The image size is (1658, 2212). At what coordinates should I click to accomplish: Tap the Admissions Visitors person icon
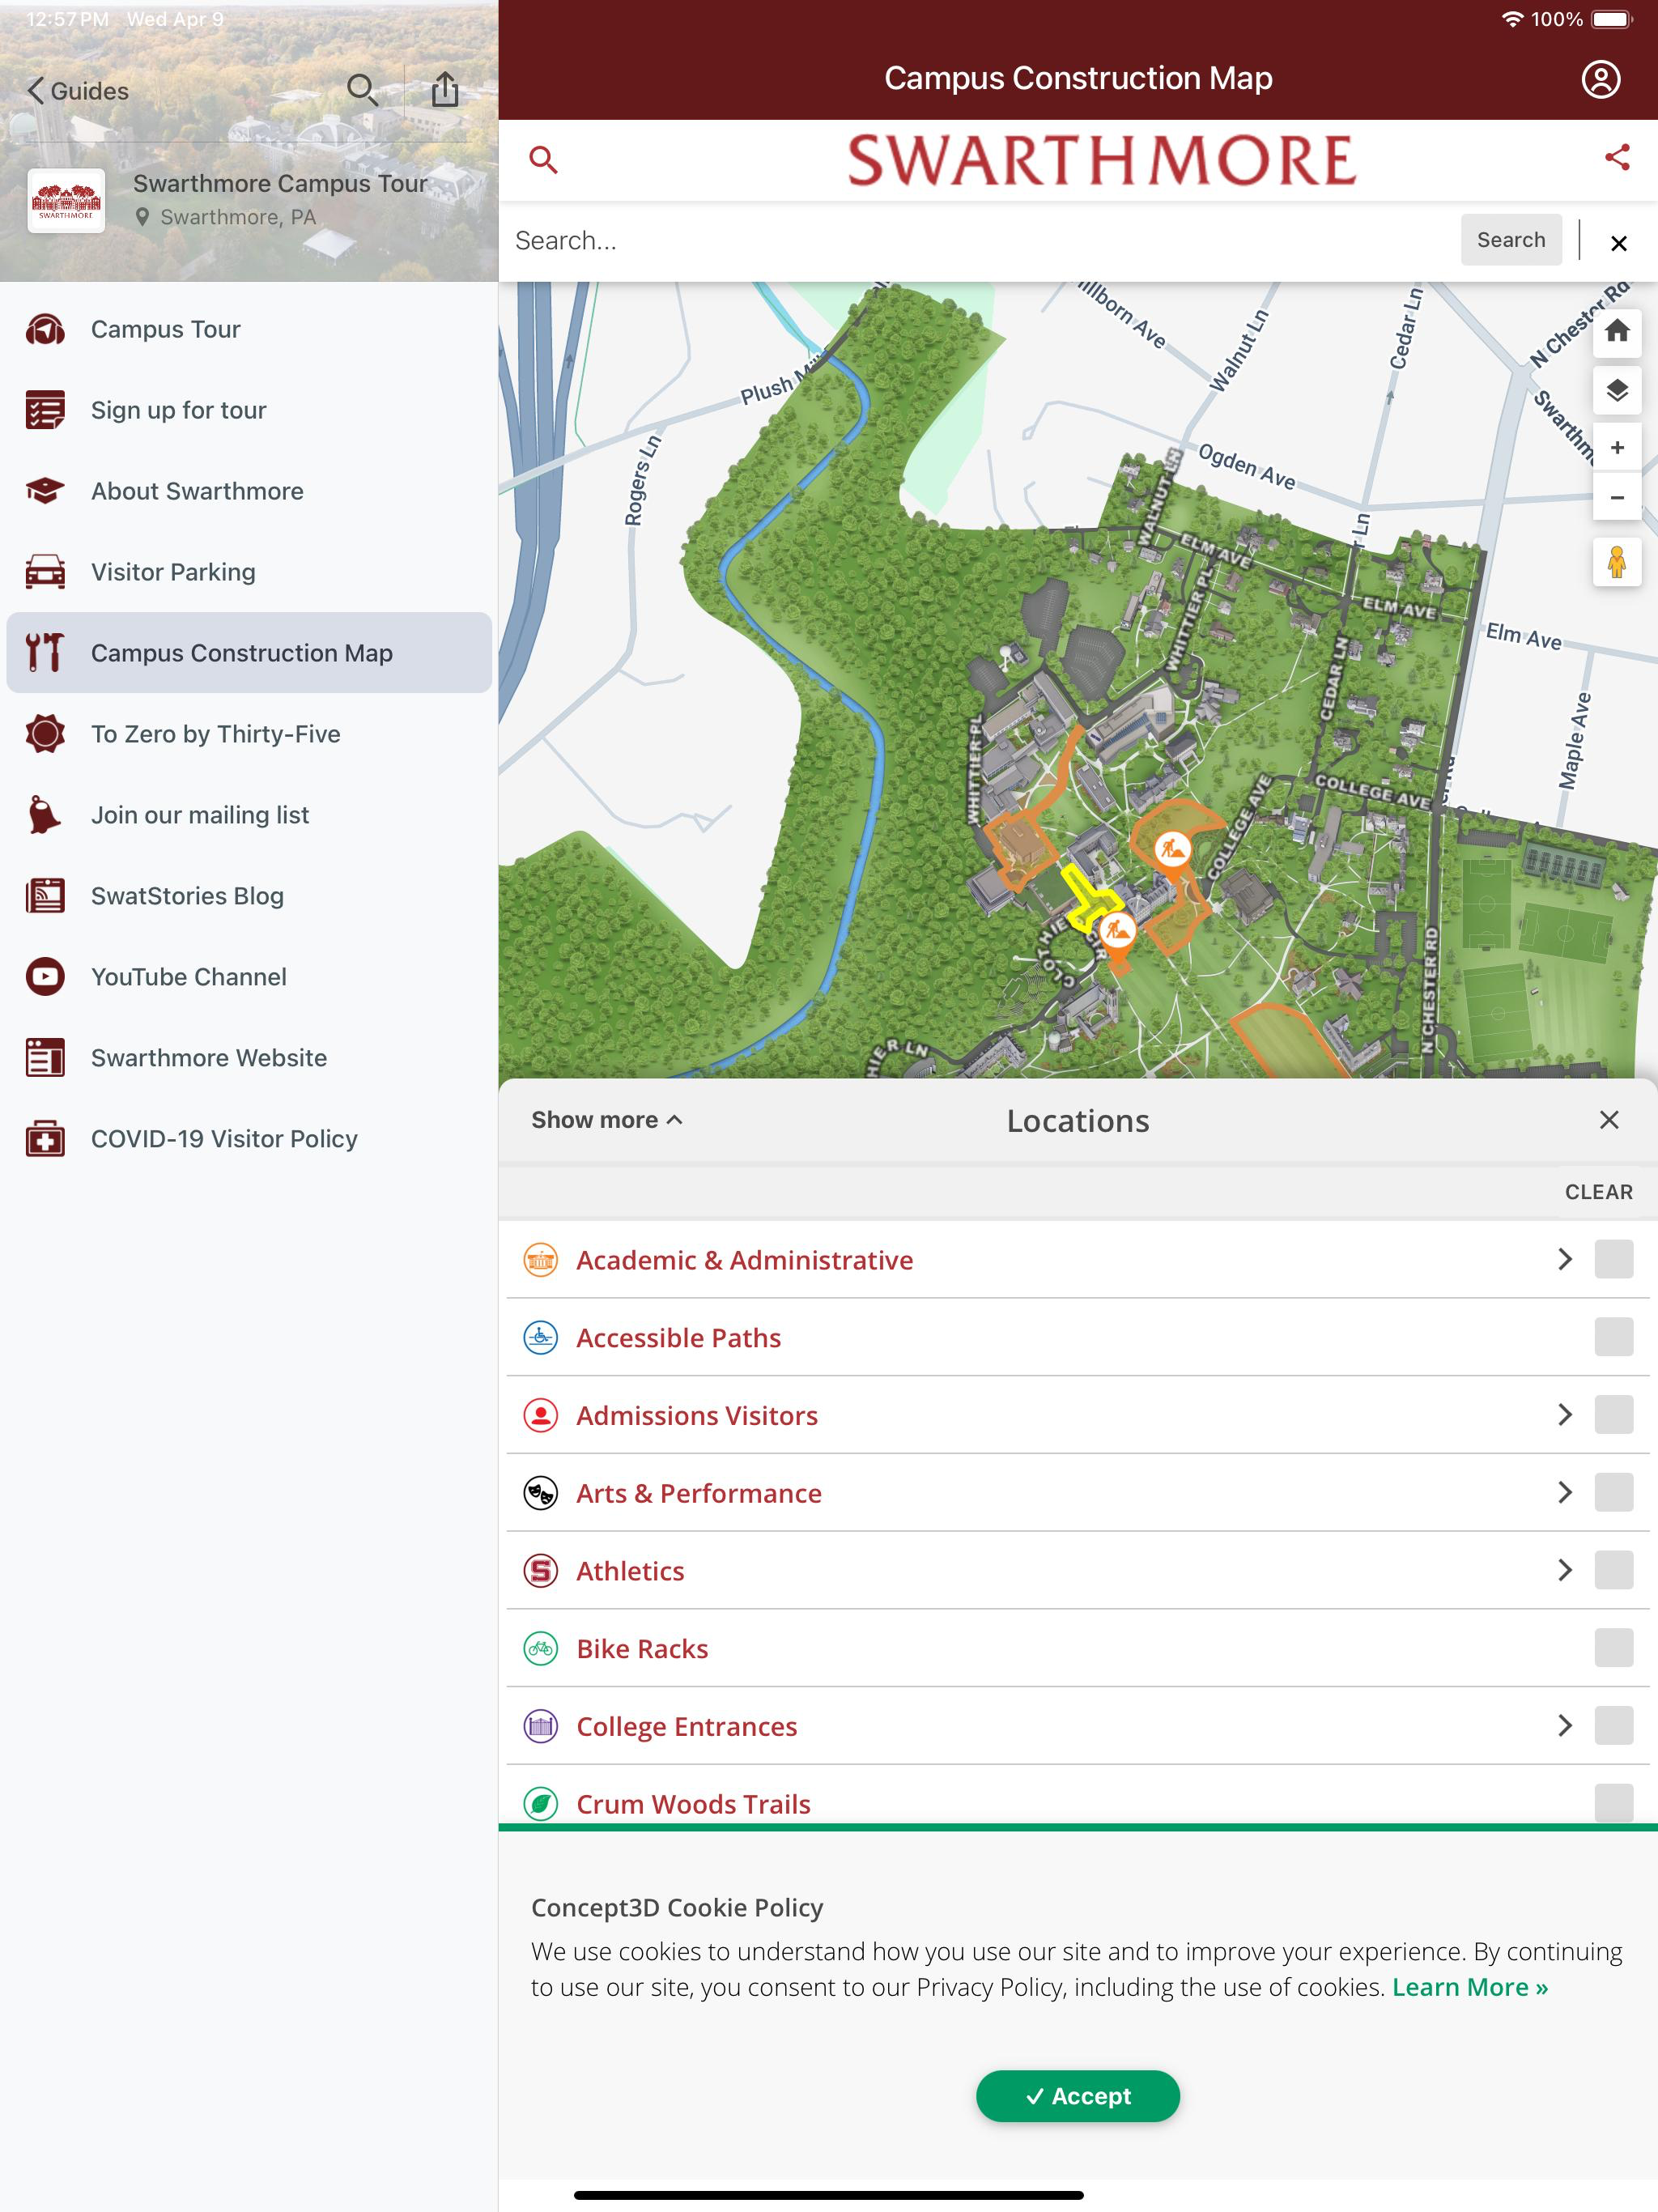point(541,1415)
